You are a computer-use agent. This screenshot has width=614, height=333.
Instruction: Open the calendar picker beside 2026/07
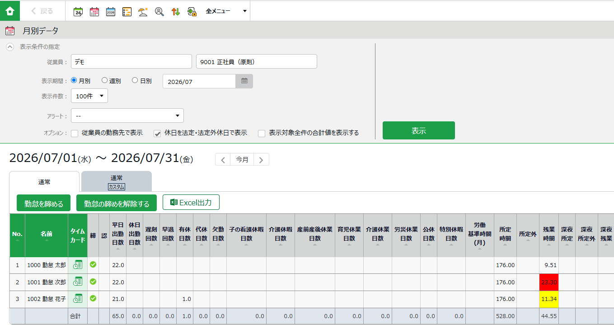point(244,81)
